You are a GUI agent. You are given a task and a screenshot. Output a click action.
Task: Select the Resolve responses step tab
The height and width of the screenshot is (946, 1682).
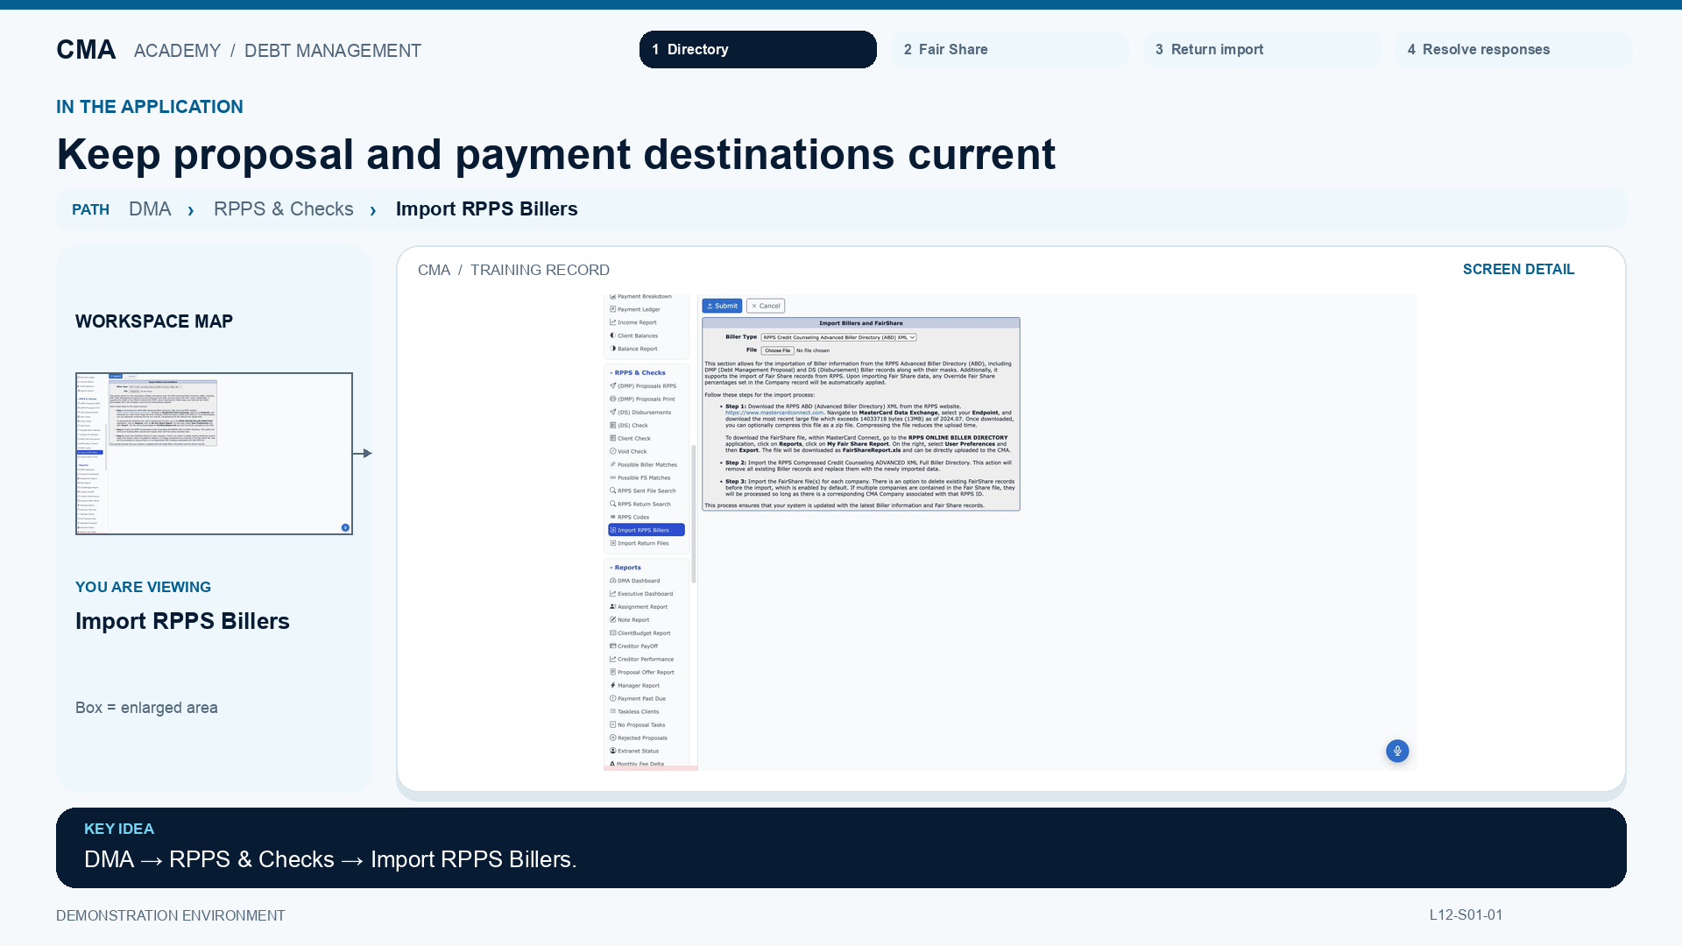coord(1513,49)
